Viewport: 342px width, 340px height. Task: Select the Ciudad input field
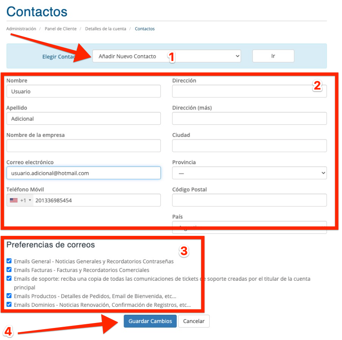pos(249,146)
